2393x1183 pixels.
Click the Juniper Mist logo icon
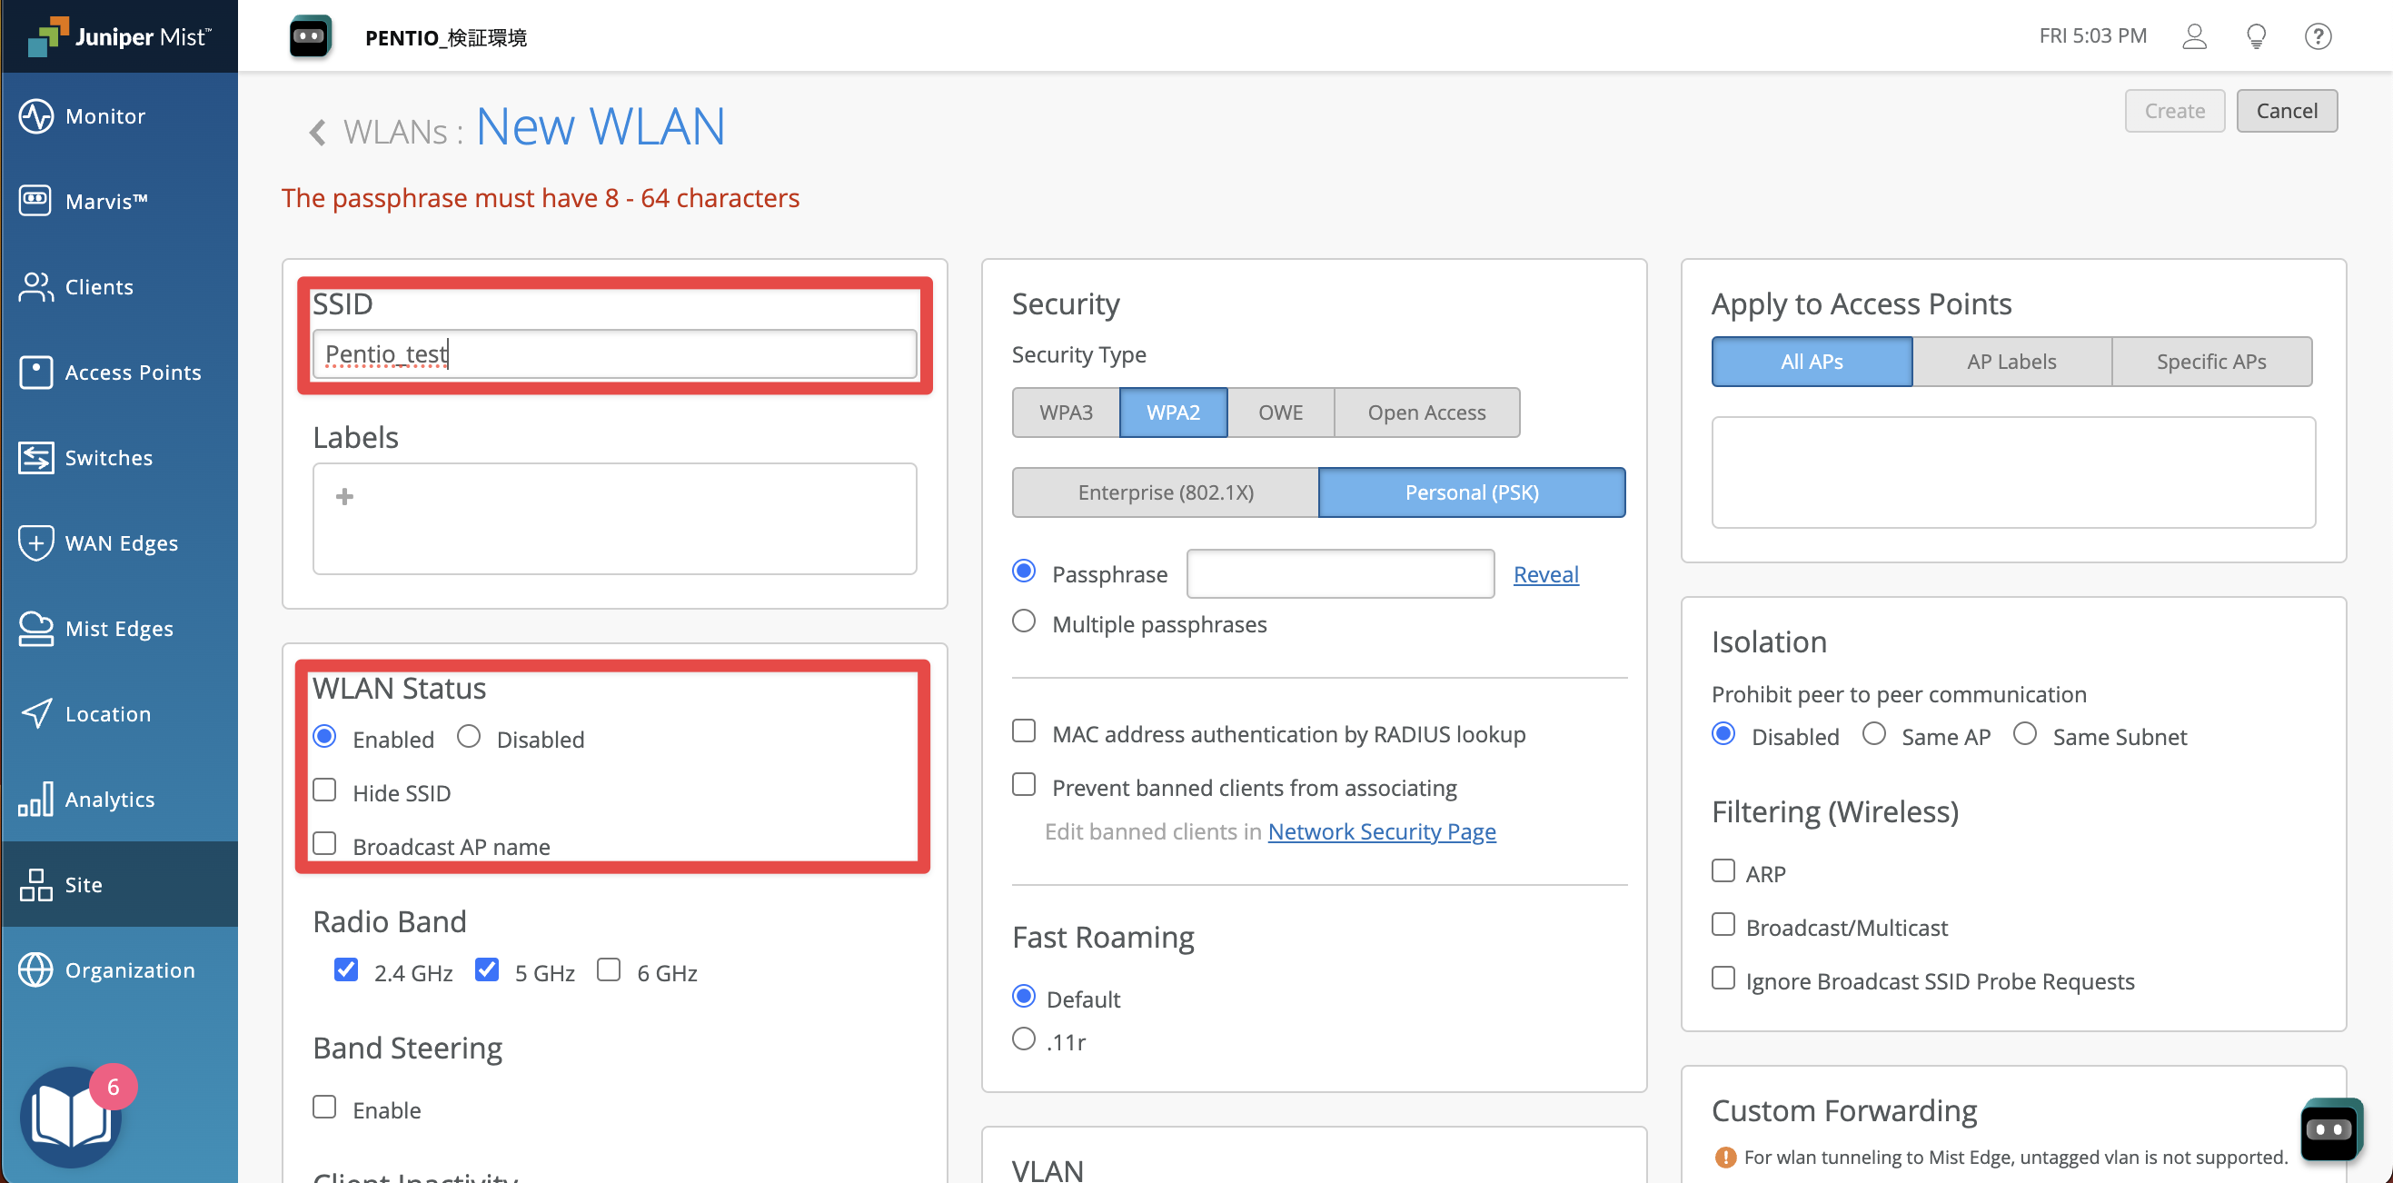[45, 35]
